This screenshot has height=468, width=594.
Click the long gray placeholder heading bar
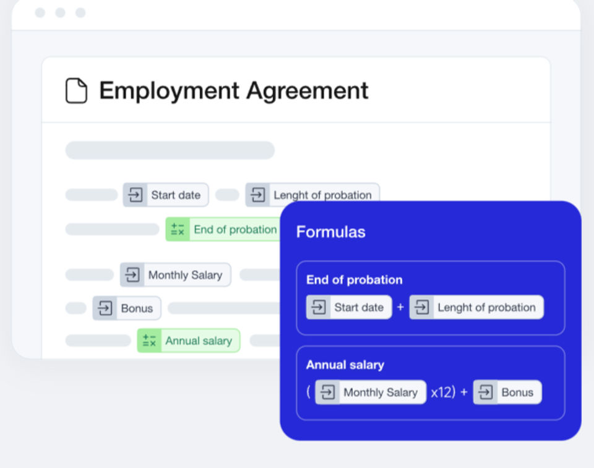pos(170,150)
